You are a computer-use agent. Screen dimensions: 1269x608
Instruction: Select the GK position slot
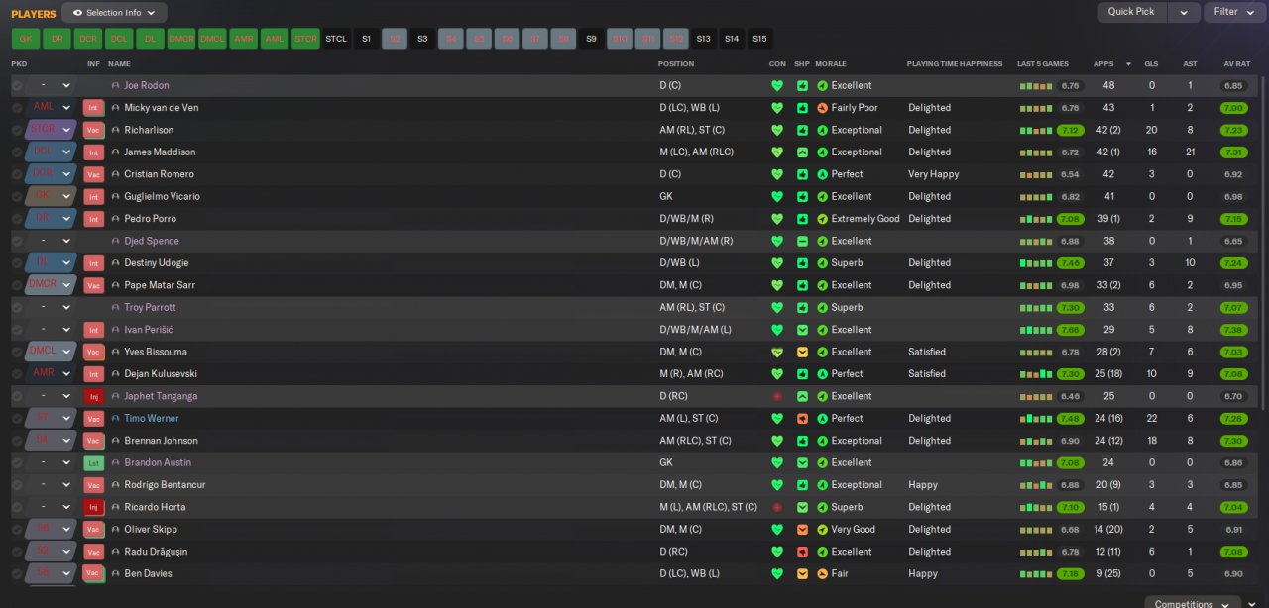(x=25, y=39)
